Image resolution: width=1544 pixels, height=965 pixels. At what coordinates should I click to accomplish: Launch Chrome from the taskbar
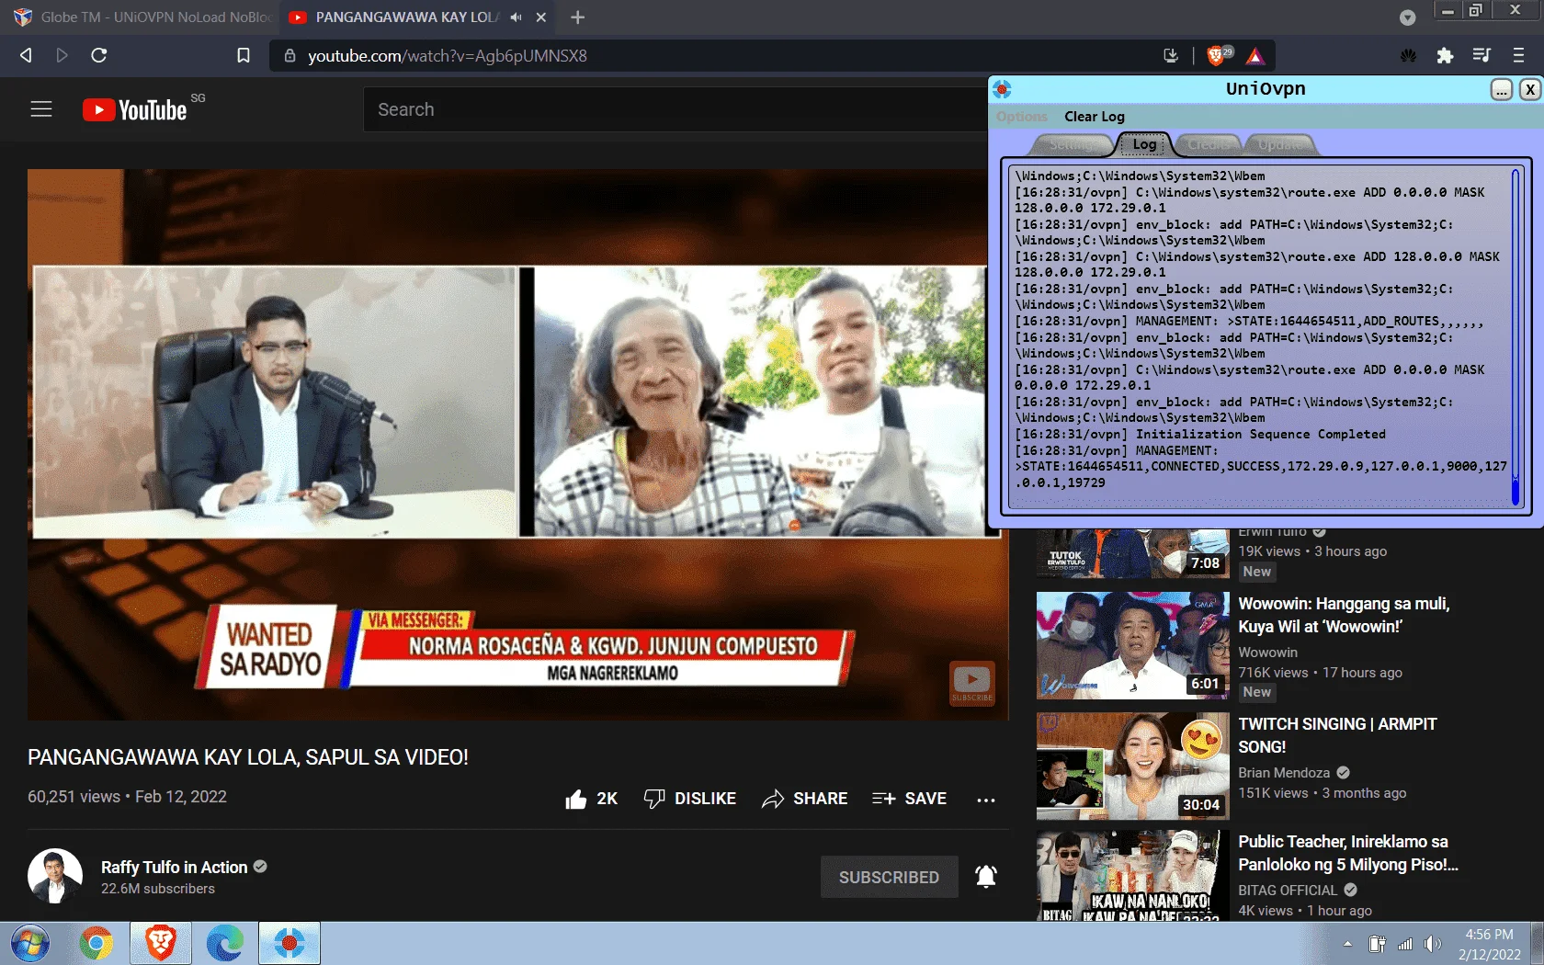pyautogui.click(x=96, y=943)
